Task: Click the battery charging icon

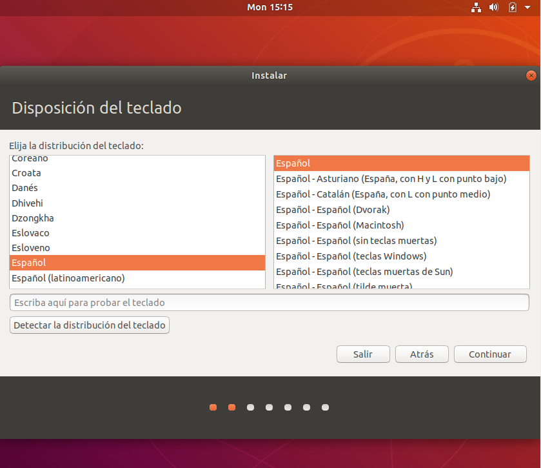Action: 513,7
